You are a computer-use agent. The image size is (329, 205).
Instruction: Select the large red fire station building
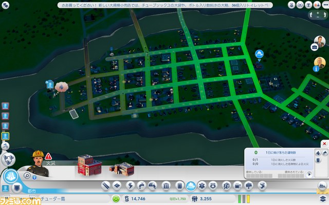point(89,165)
